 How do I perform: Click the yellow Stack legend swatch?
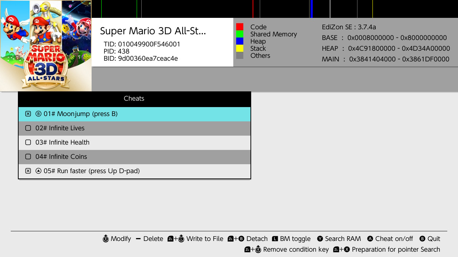click(240, 48)
